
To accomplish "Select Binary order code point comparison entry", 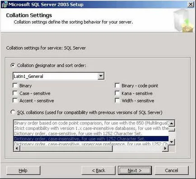I will [91, 123].
